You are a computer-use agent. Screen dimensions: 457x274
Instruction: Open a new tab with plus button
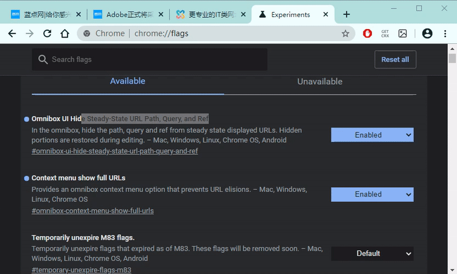pyautogui.click(x=346, y=14)
